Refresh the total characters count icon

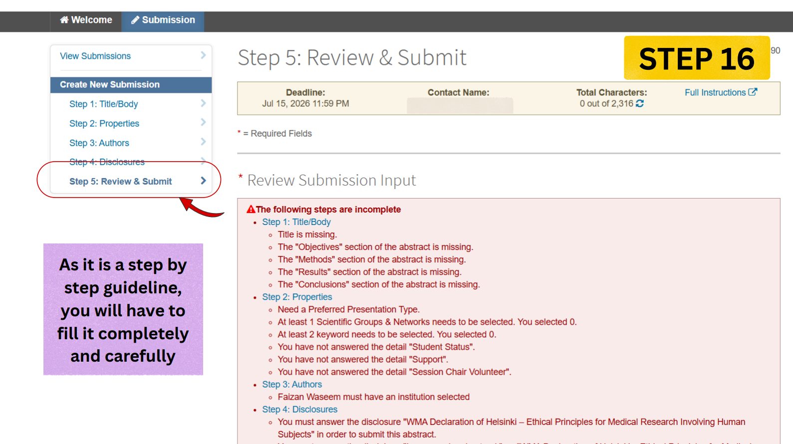640,103
